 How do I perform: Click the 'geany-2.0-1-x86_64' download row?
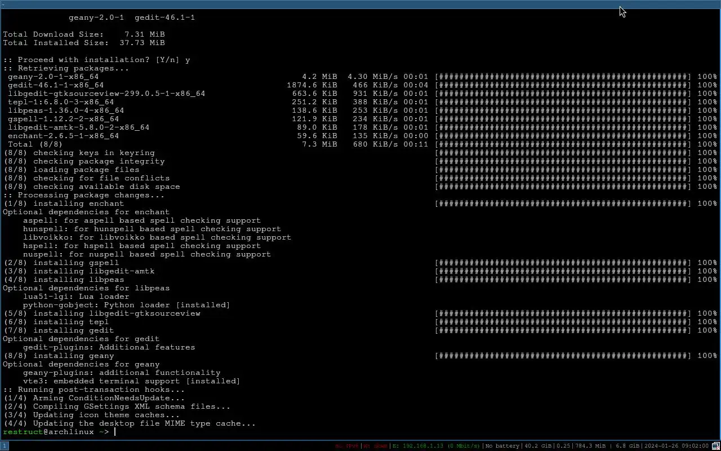click(362, 77)
